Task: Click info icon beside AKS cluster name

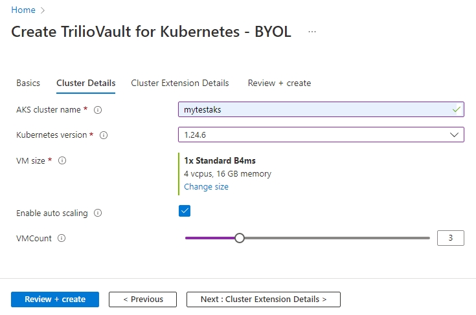Action: (98, 110)
